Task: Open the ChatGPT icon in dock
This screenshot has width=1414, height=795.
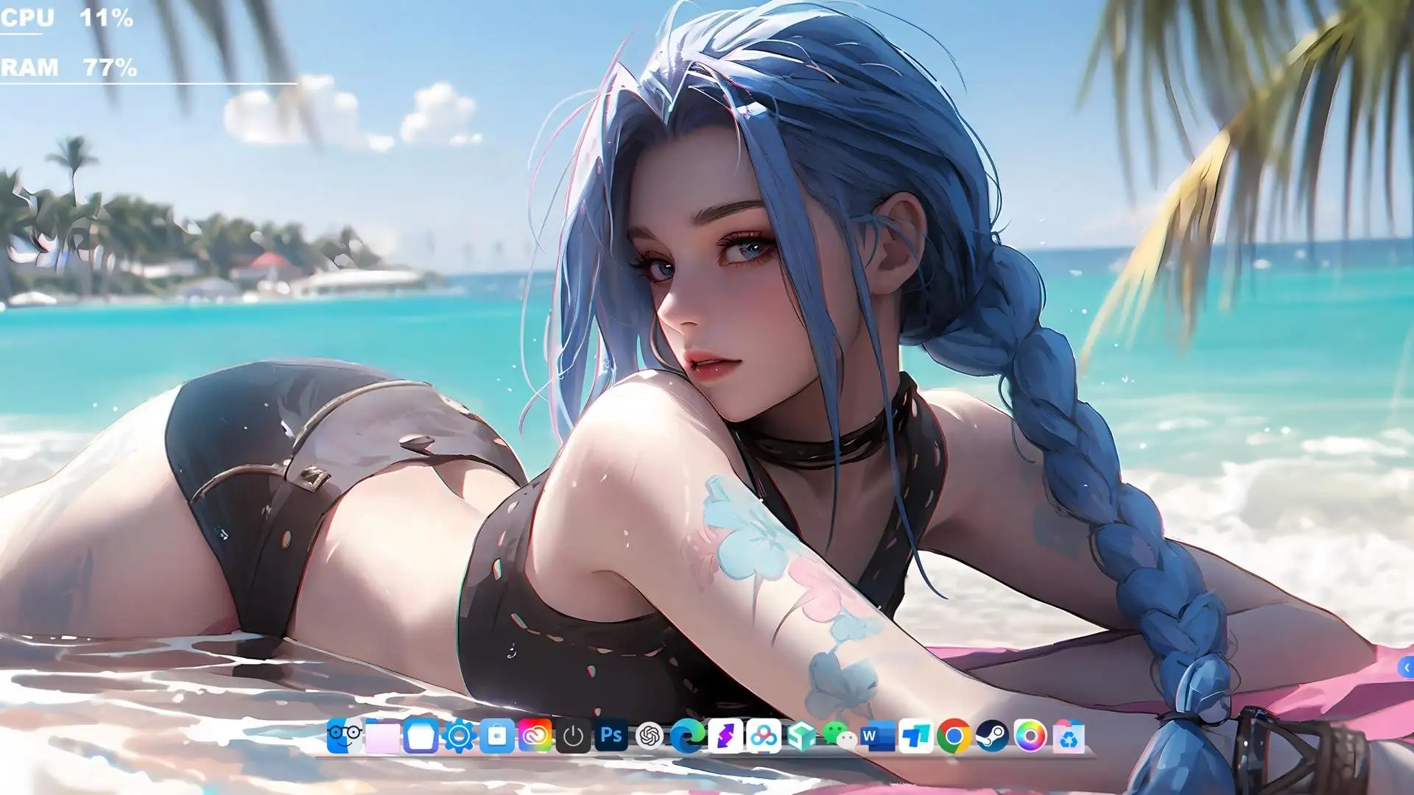Action: click(650, 735)
